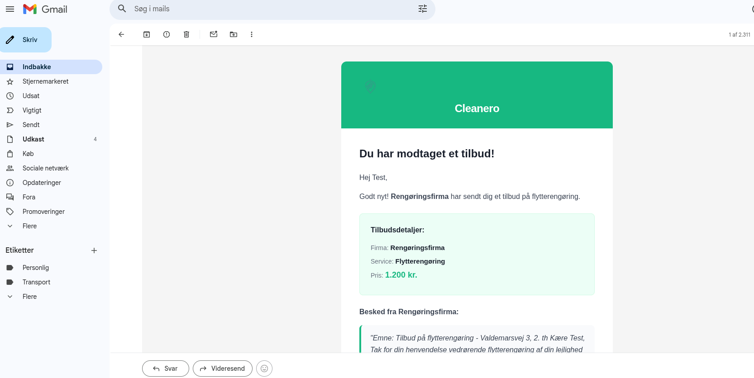Viewport: 754px width, 378px height.
Task: Click the back arrow to return to inbox
Action: (x=121, y=34)
